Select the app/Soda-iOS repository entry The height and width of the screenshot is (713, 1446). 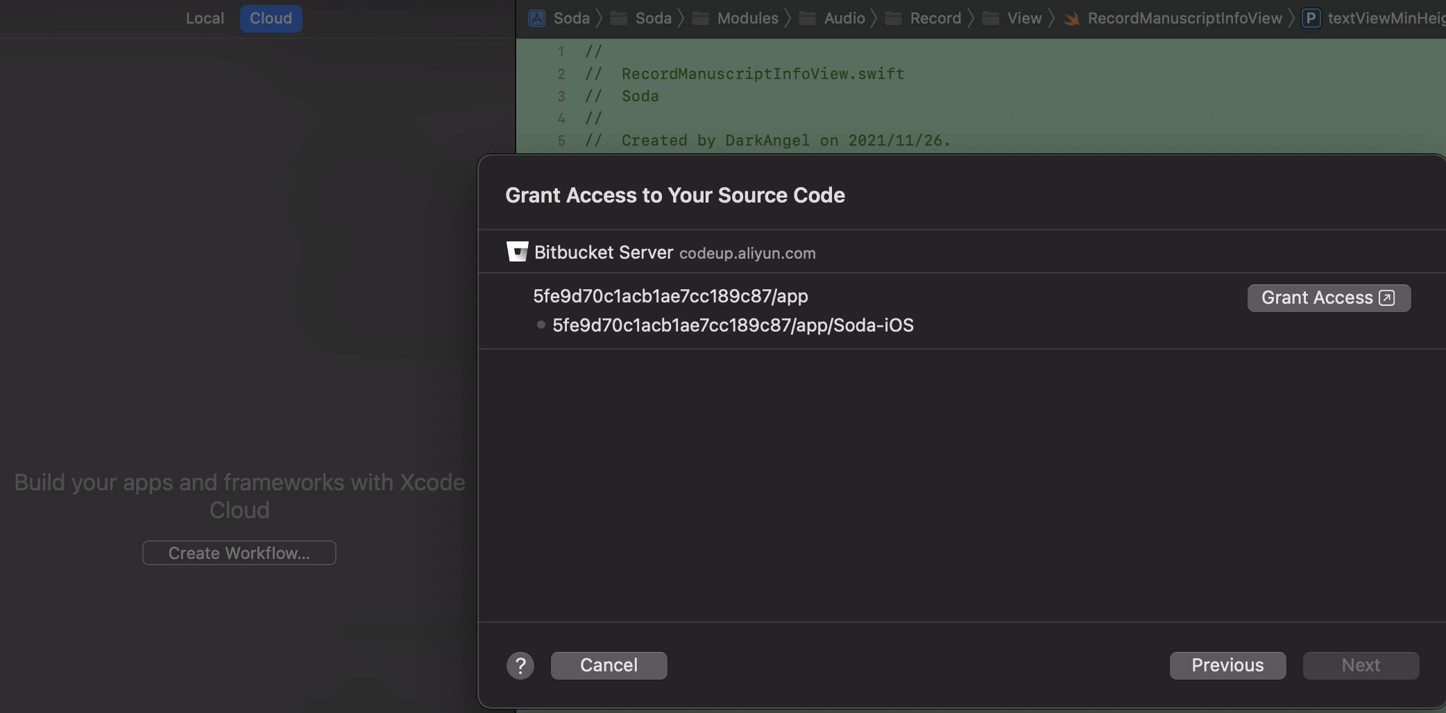(x=733, y=325)
